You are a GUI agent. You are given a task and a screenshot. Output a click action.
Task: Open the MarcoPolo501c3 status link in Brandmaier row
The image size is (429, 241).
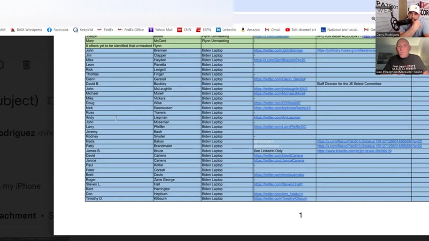[369, 146]
